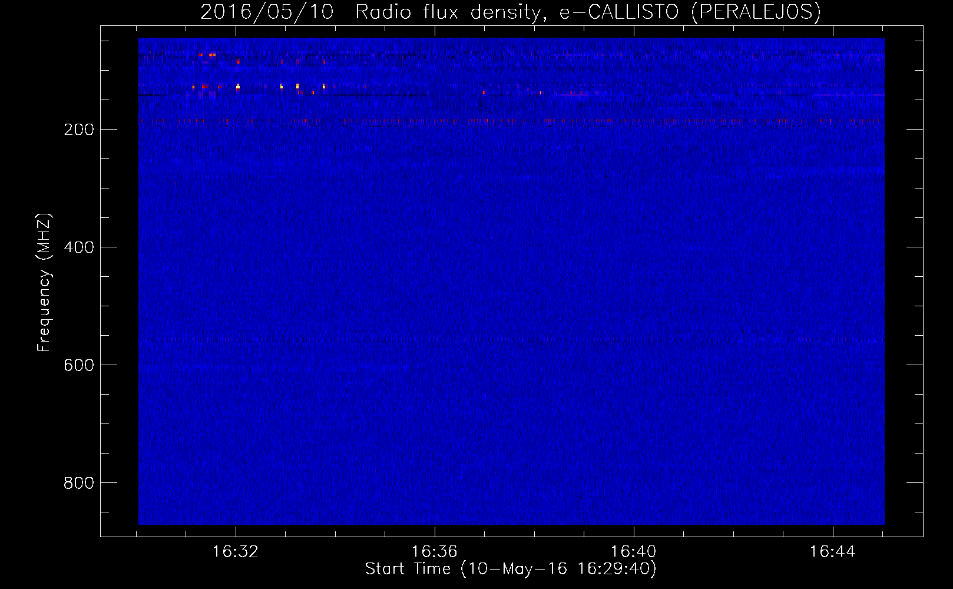Click the 16:36 time tick label

coord(435,552)
